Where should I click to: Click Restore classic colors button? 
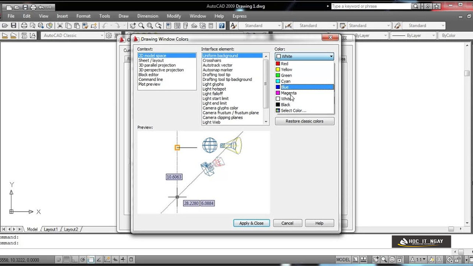pos(305,121)
